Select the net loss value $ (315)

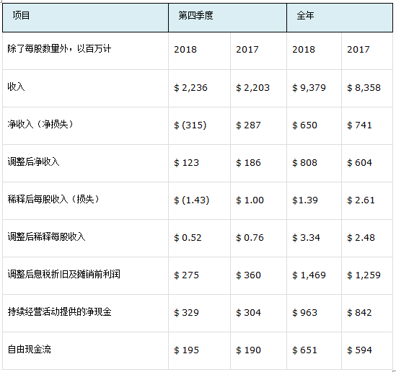pos(190,125)
